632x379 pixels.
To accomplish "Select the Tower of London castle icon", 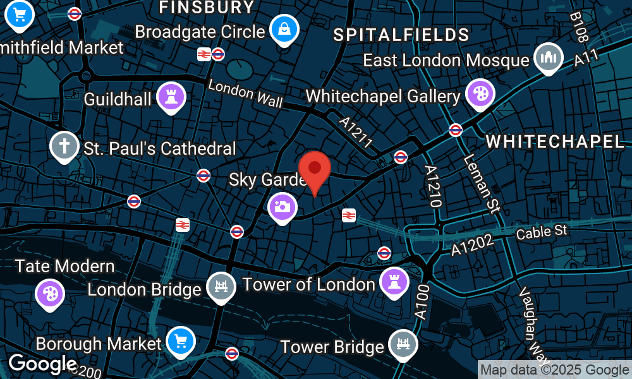I will (x=394, y=282).
